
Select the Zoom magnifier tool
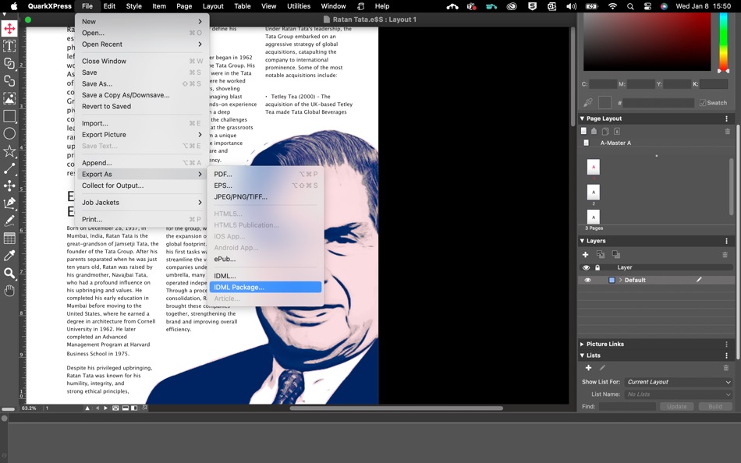click(x=9, y=274)
